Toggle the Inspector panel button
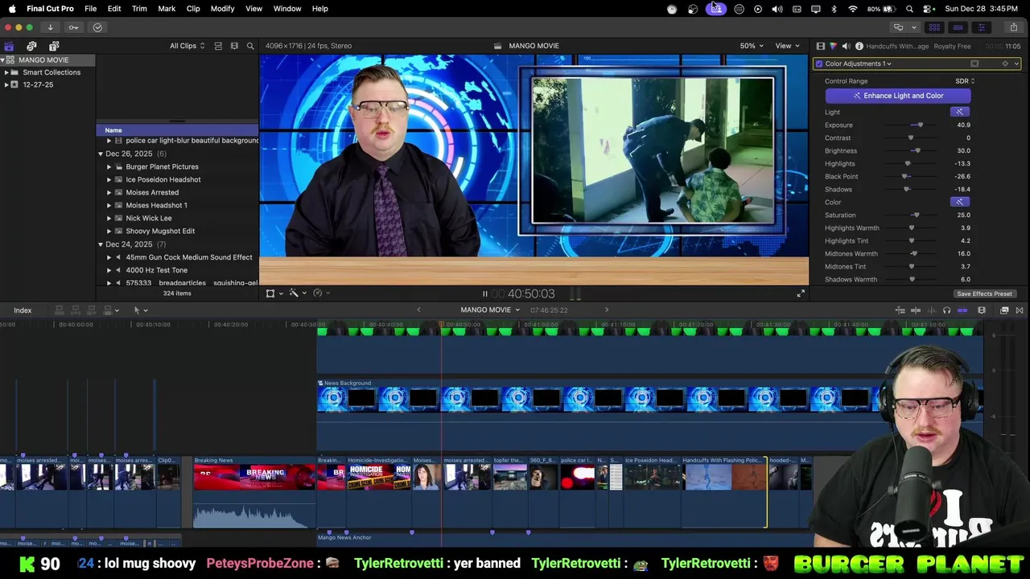1030x579 pixels. point(981,27)
